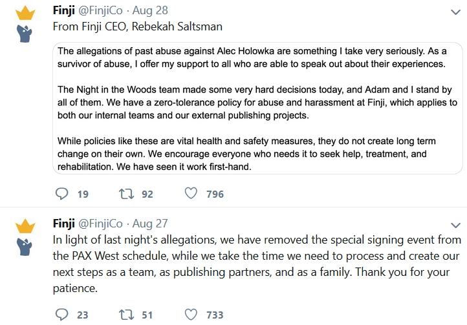This screenshot has width=467, height=325.
Task: Like the Aug 27 tweet with 733 likes
Action: click(191, 314)
